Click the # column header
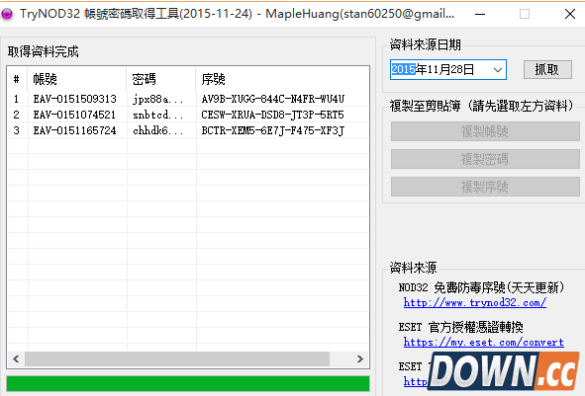The width and height of the screenshot is (585, 396). (17, 79)
